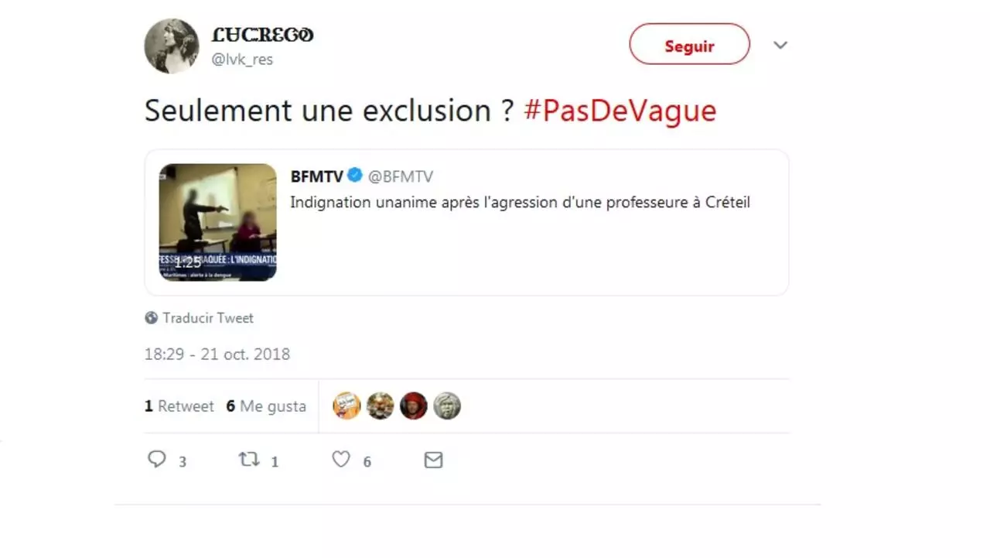Open the direct message envelope icon
990x558 pixels.
433,460
